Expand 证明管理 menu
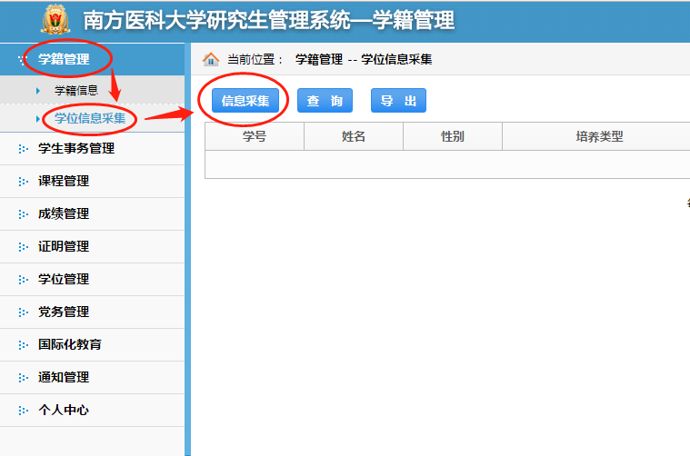This screenshot has height=456, width=690. pyautogui.click(x=92, y=247)
